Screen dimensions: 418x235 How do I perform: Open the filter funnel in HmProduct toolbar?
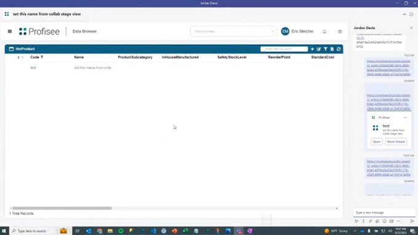[326, 49]
